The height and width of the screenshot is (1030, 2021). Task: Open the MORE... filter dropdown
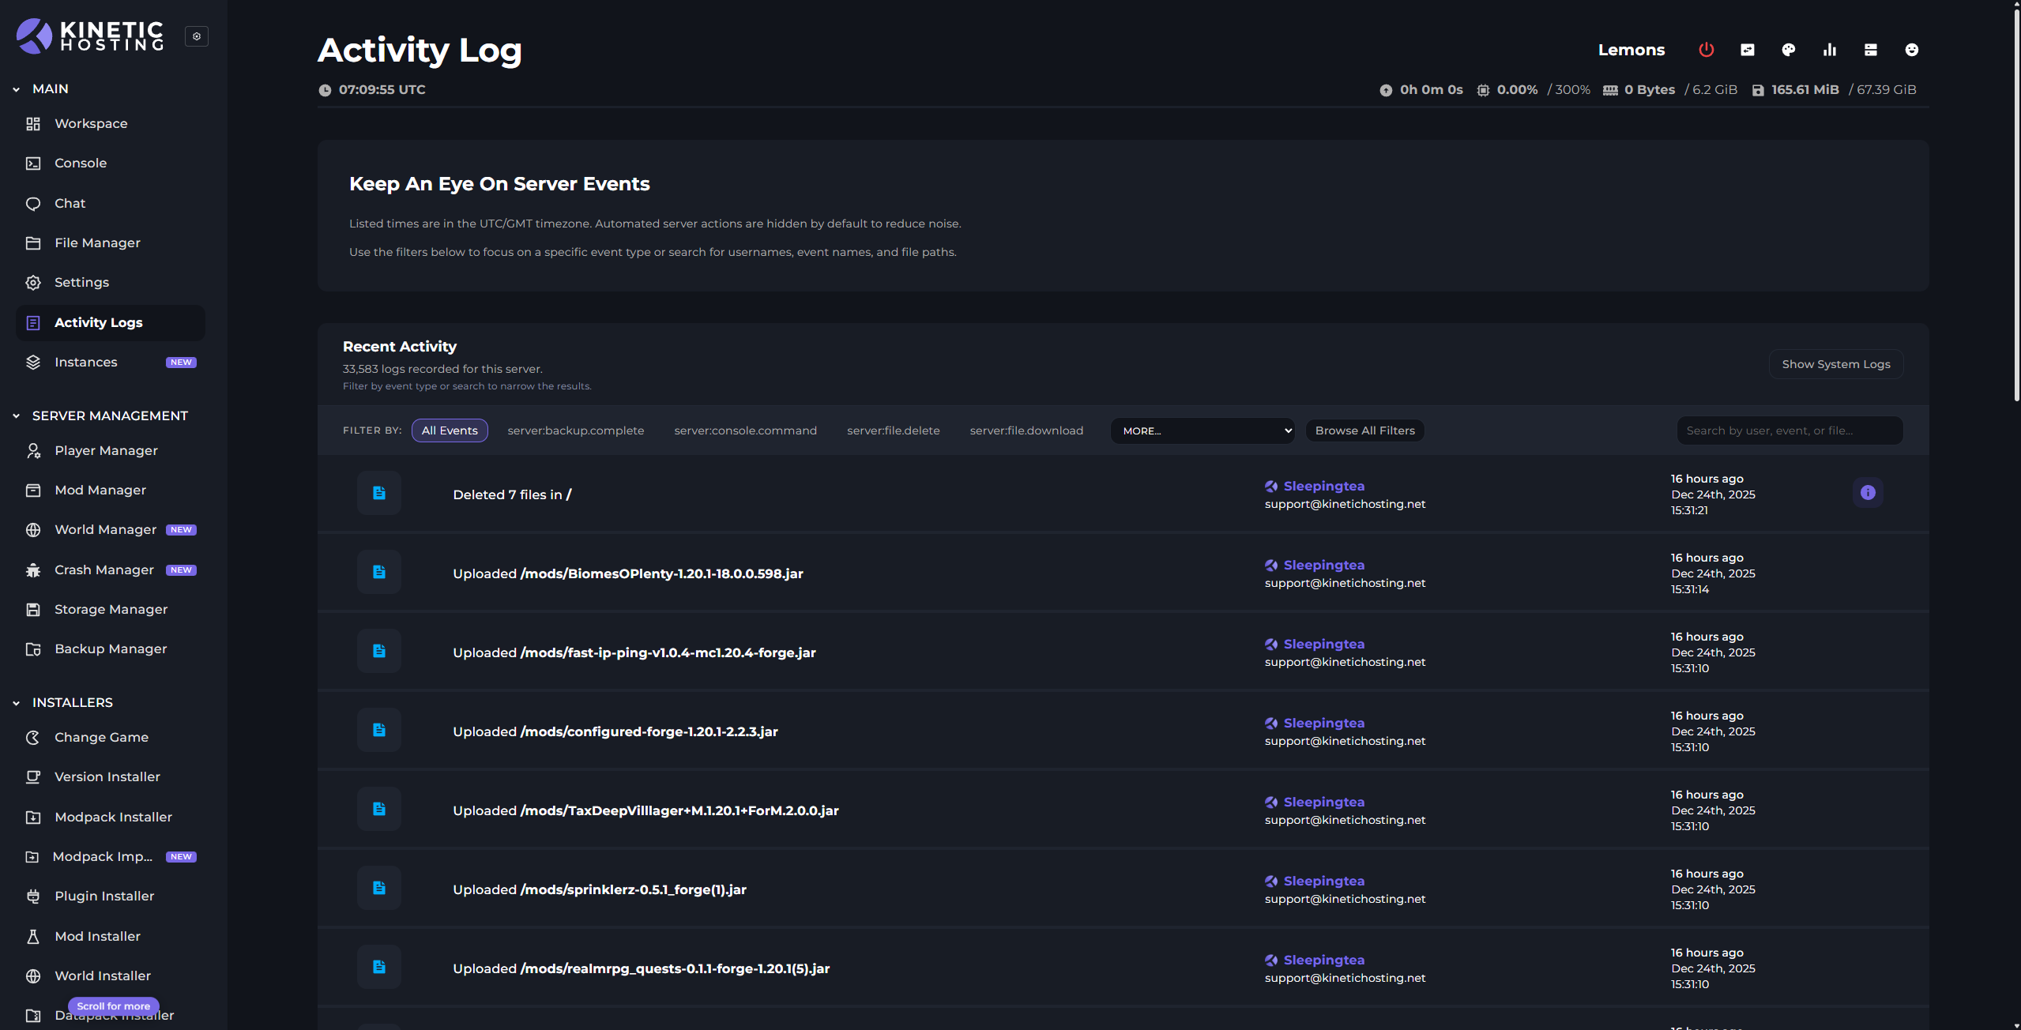1202,430
